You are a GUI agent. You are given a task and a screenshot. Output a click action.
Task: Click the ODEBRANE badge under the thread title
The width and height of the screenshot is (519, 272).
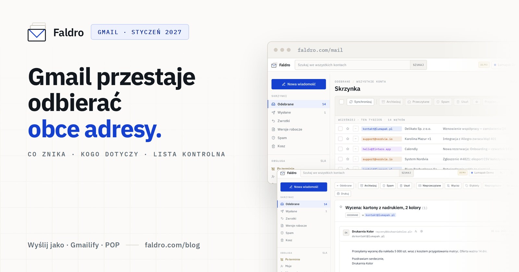coord(353,215)
